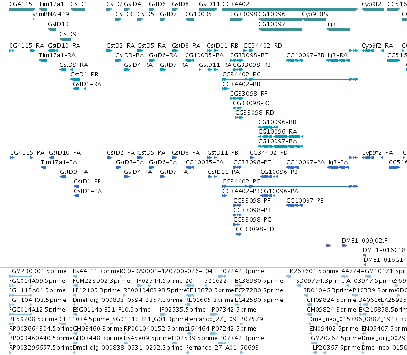This screenshot has width=407, height=355.
Task: Click the GstD1-PB protein label
Action: [87, 182]
